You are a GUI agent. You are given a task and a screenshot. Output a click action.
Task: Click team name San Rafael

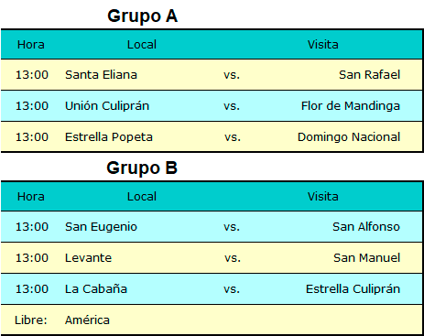[x=369, y=75]
